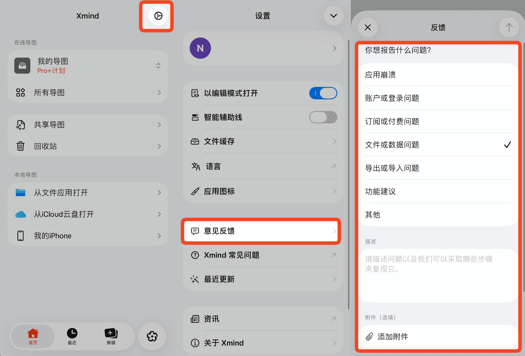Open 共享导图 list item

(x=88, y=125)
